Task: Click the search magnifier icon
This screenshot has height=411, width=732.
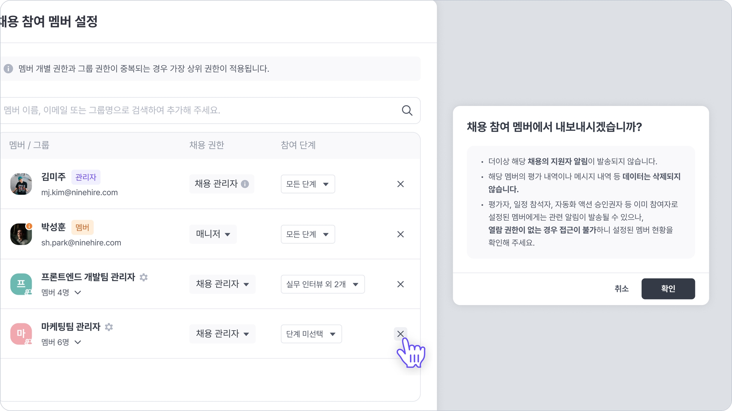Action: coord(407,110)
